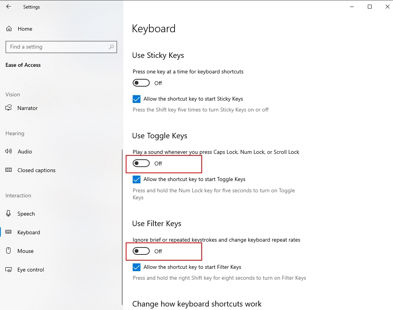Turn on the Sticky Keys toggle
The image size is (393, 310).
point(141,83)
